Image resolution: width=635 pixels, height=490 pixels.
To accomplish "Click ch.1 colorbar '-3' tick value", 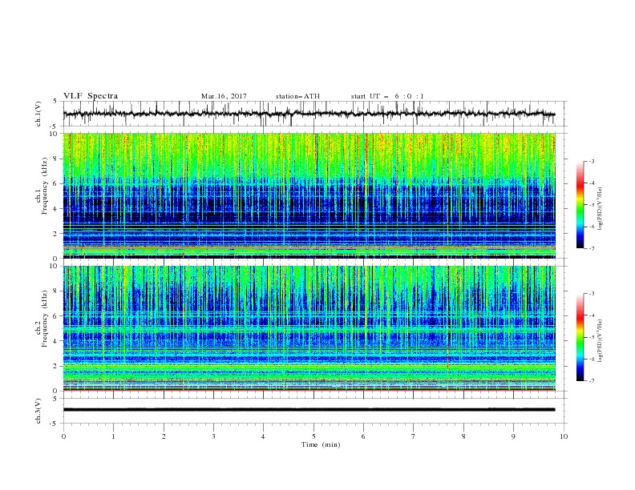I will coord(591,161).
